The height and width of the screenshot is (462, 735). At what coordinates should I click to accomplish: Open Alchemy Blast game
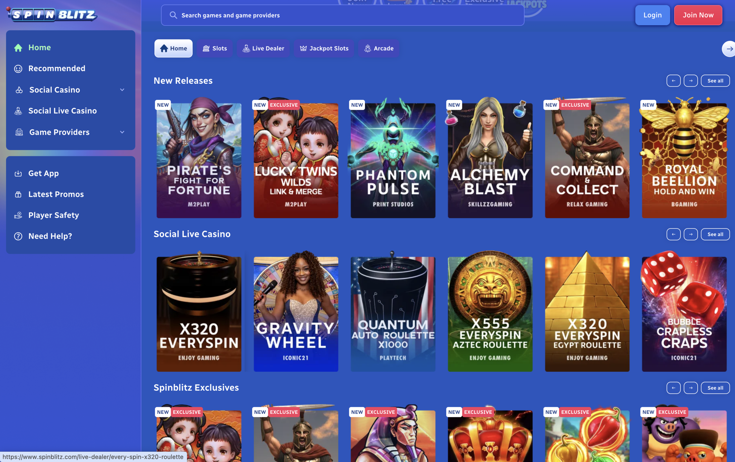pyautogui.click(x=490, y=158)
